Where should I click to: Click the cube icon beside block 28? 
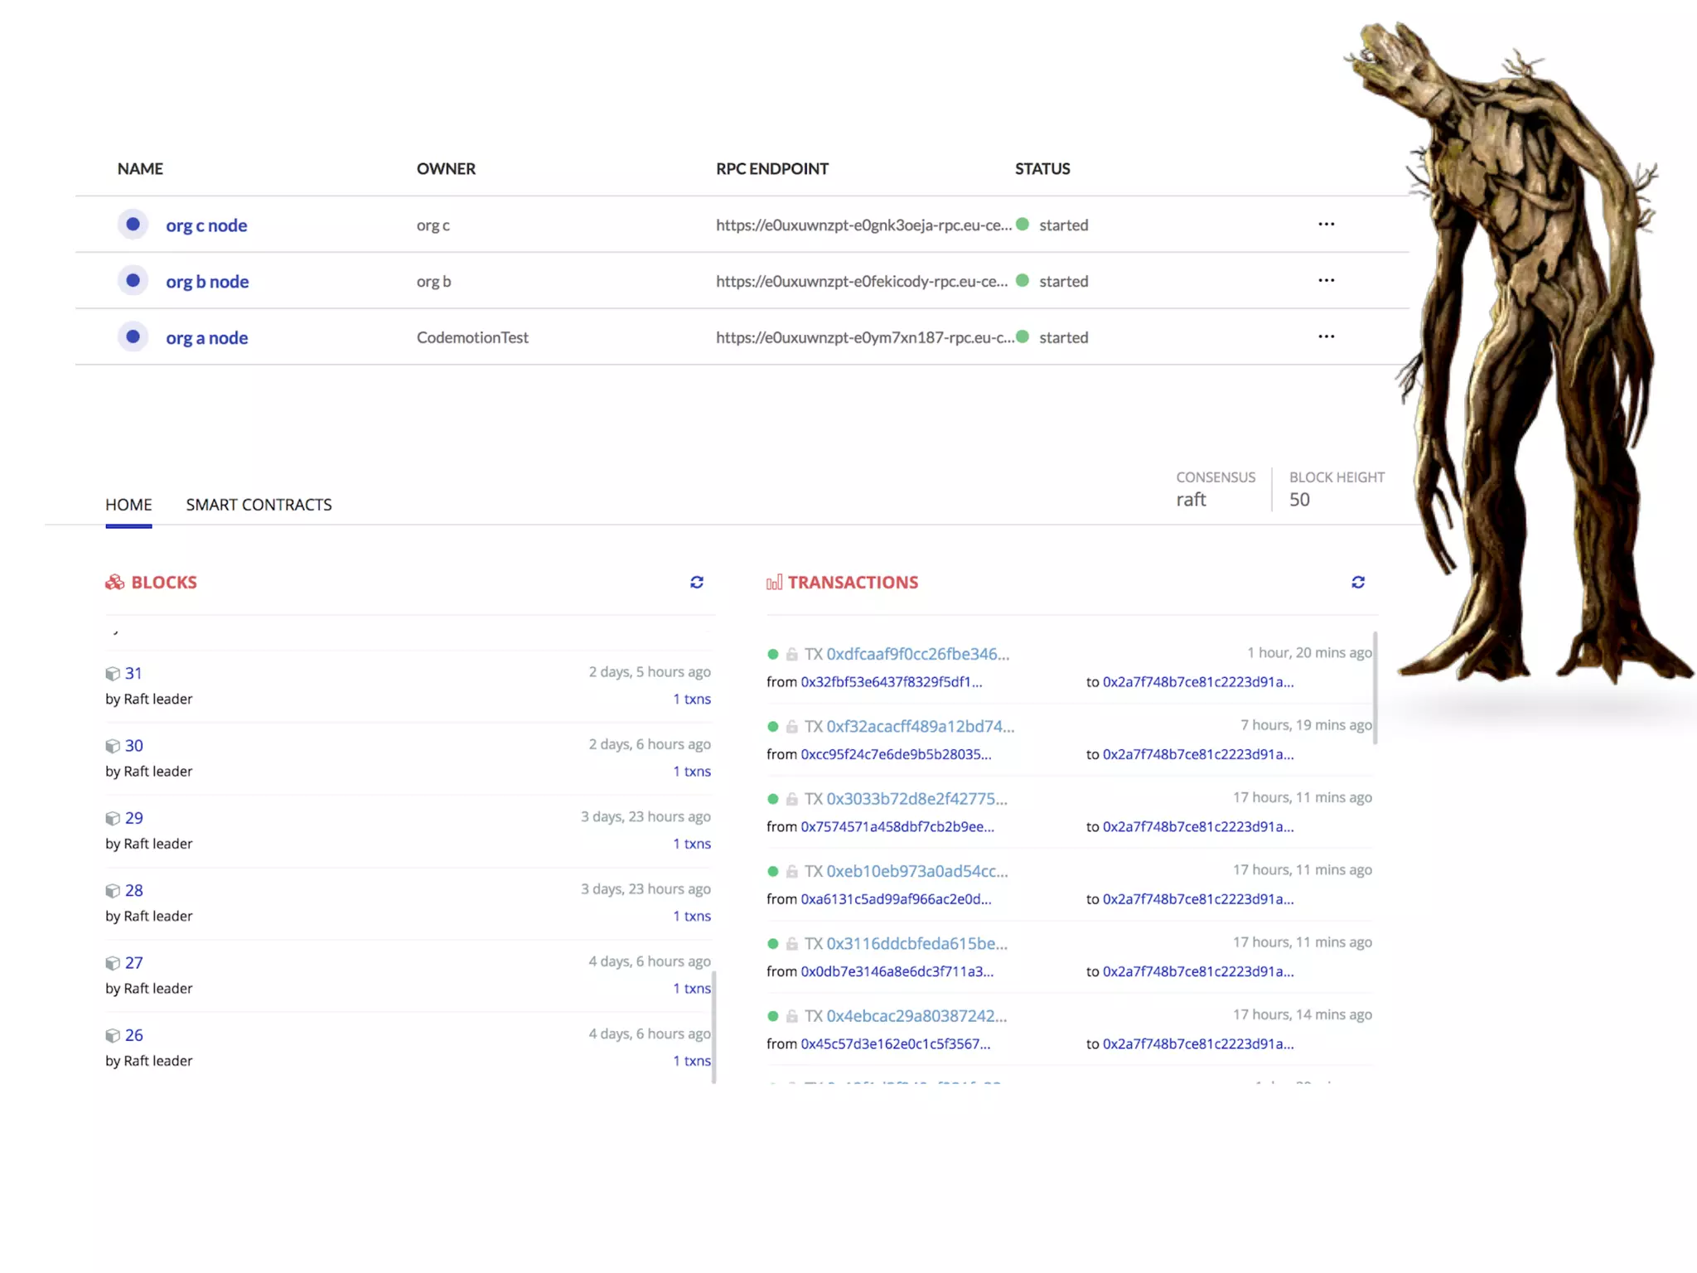click(x=113, y=891)
